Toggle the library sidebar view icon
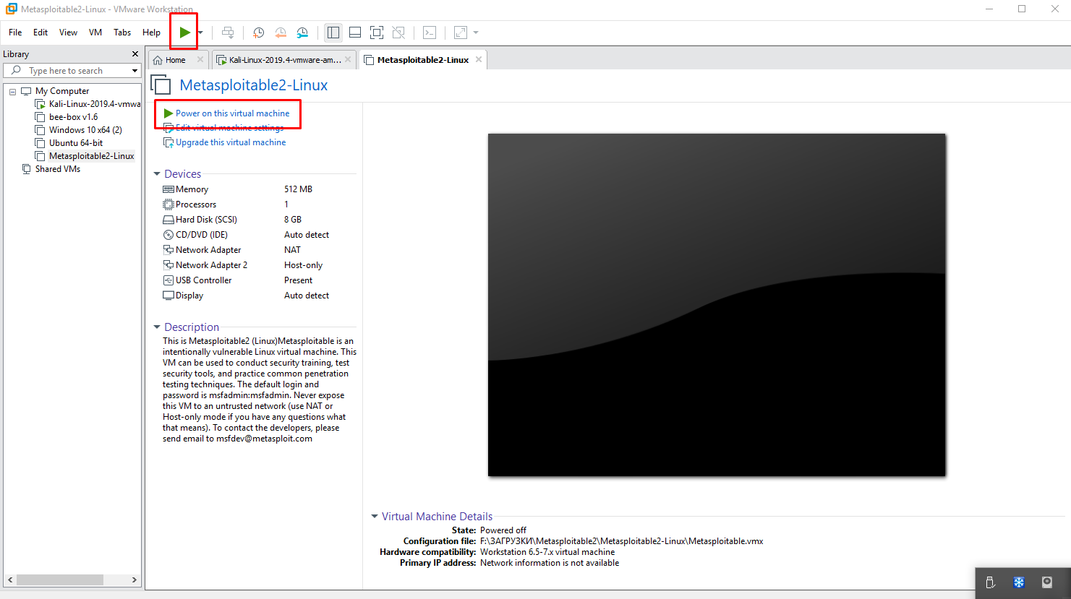This screenshot has height=599, width=1071. click(333, 33)
